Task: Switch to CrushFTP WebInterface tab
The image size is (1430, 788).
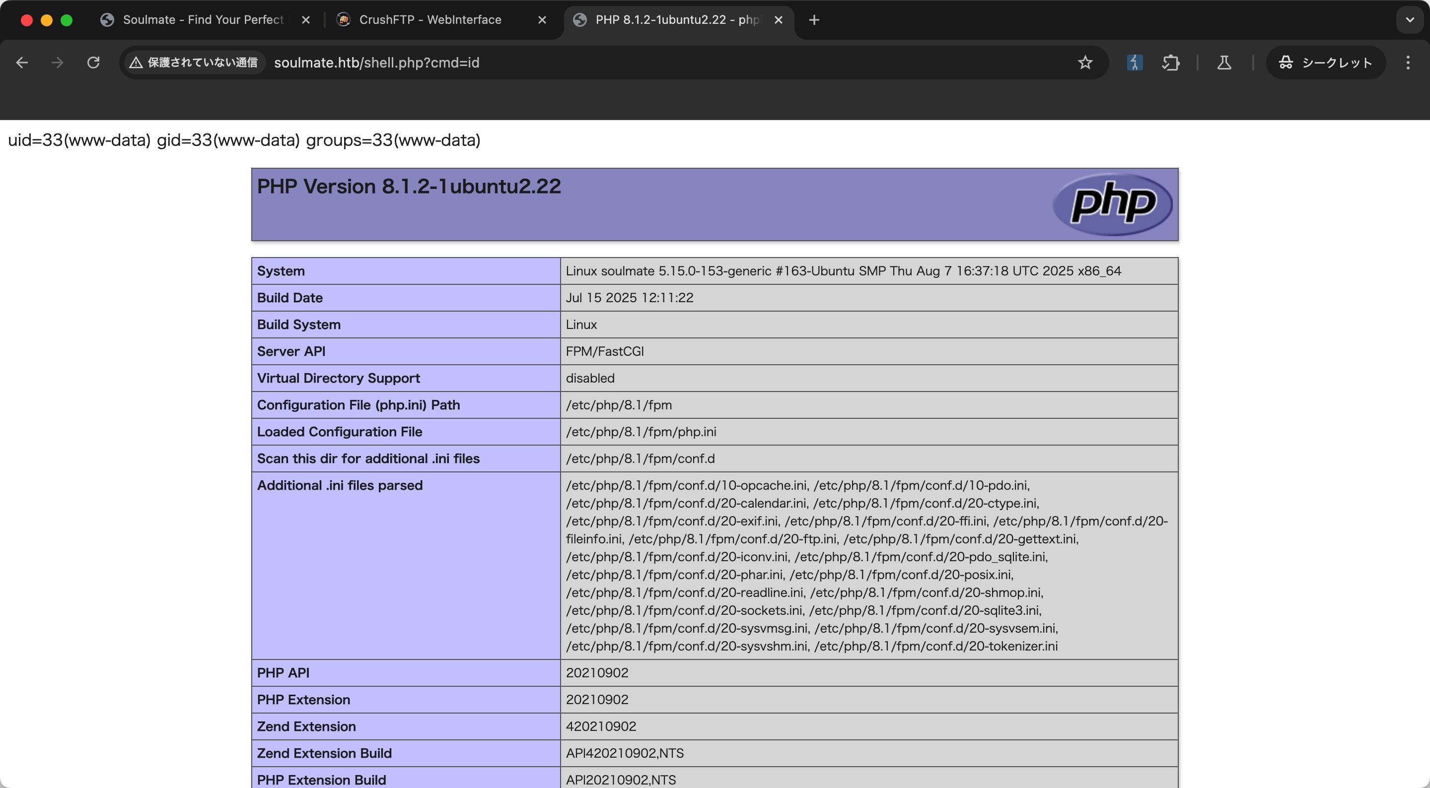Action: point(429,20)
